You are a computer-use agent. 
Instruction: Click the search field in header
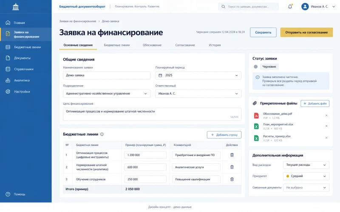[x=249, y=7]
